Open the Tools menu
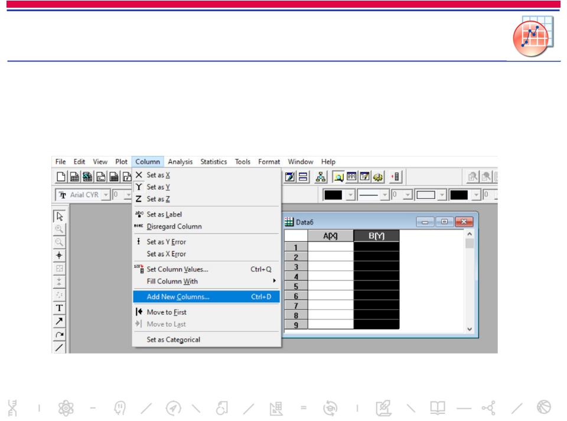567x421 pixels. (x=242, y=162)
